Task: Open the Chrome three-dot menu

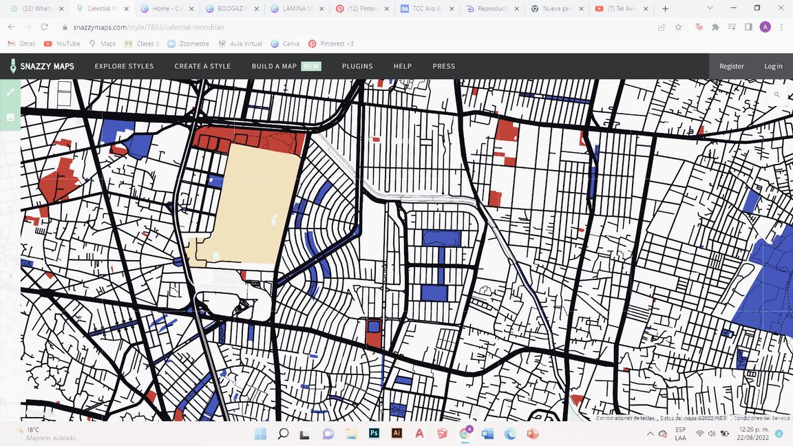Action: coord(782,27)
